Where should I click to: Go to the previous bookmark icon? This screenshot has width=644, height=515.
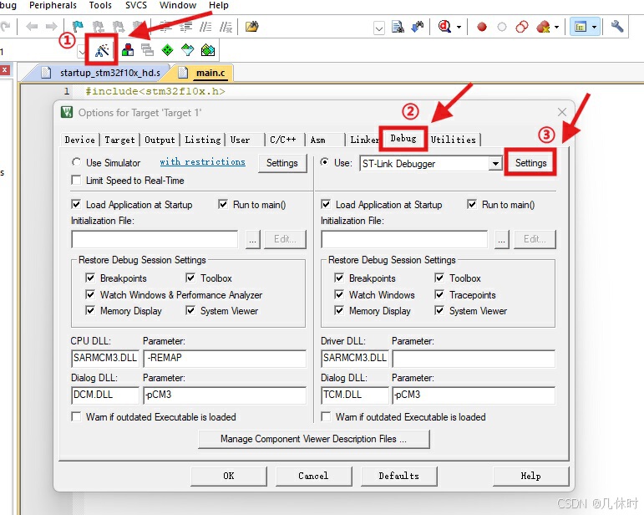click(99, 27)
